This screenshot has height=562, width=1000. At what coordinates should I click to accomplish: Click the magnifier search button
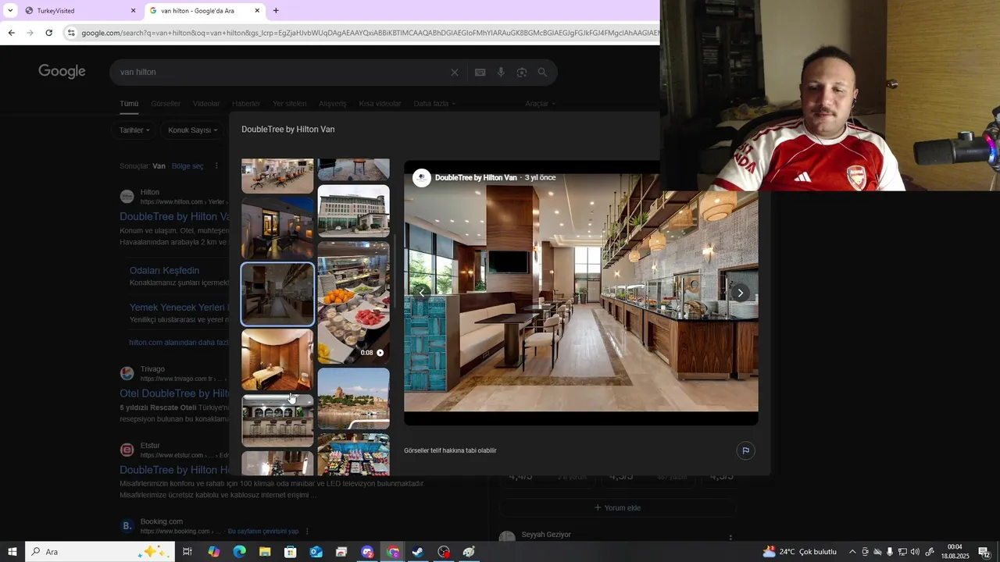coord(542,73)
